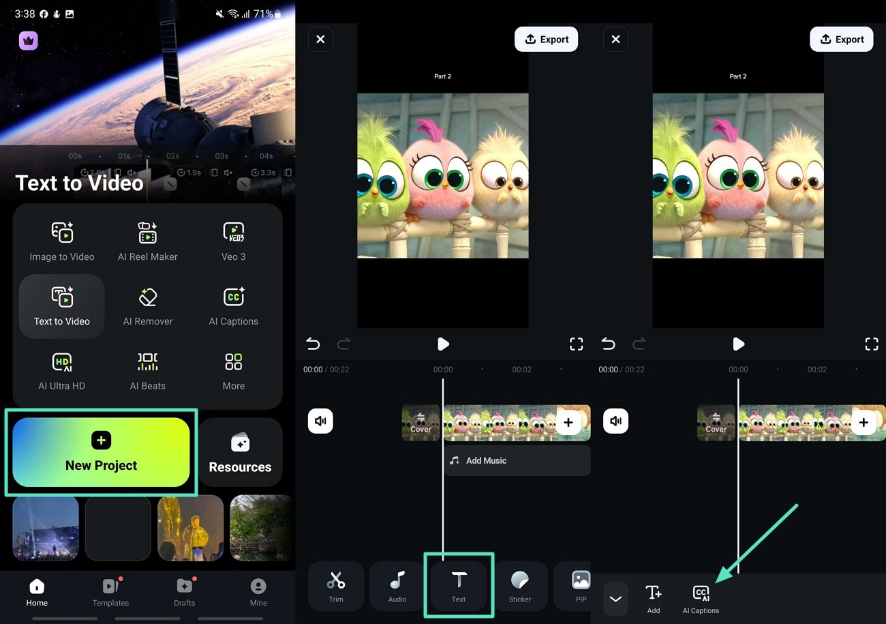Tap the video preview in middle editor
Screen dimensions: 886x624
(x=443, y=175)
